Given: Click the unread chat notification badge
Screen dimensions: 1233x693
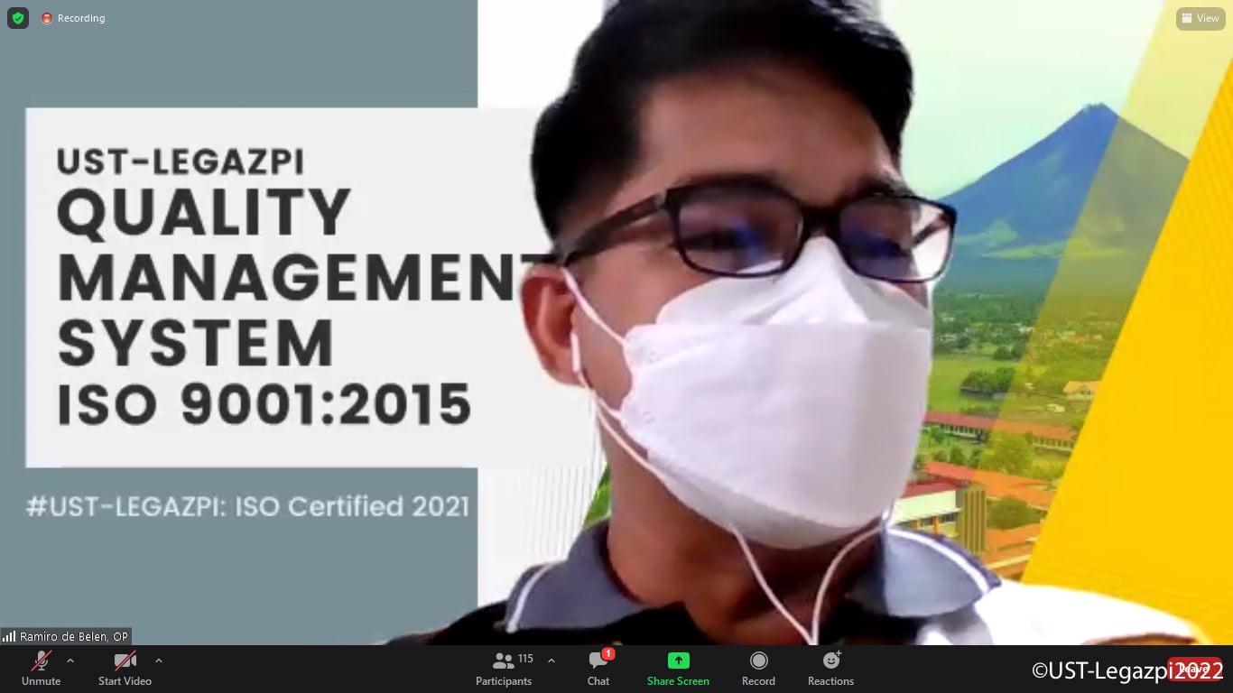Looking at the screenshot, I should click(608, 653).
